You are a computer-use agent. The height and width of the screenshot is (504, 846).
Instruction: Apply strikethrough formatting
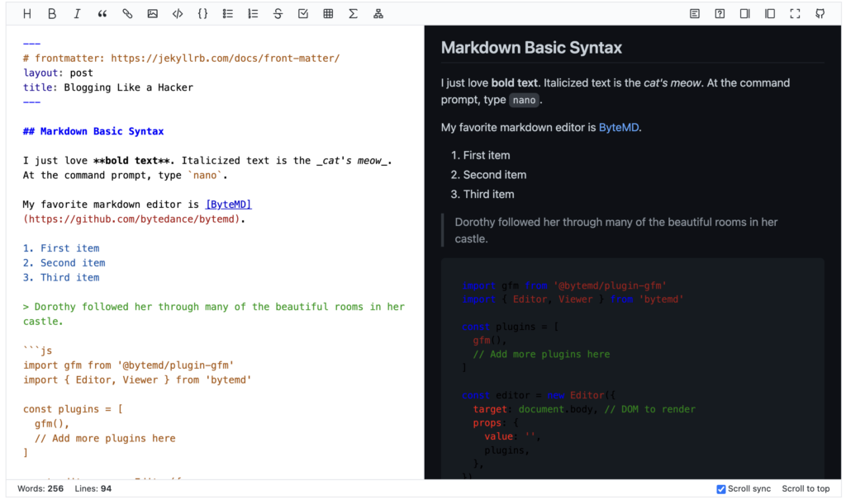278,14
